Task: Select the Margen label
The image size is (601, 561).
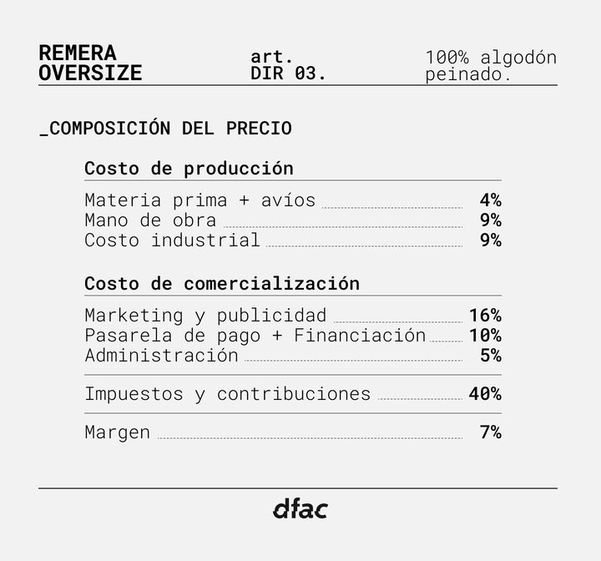Action: 118,432
